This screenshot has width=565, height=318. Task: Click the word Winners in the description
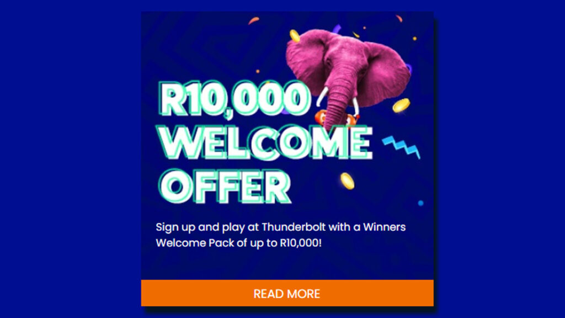tap(384, 227)
